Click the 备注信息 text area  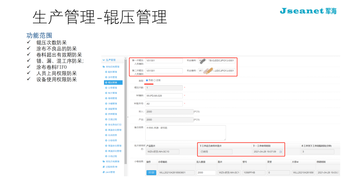[185, 133]
